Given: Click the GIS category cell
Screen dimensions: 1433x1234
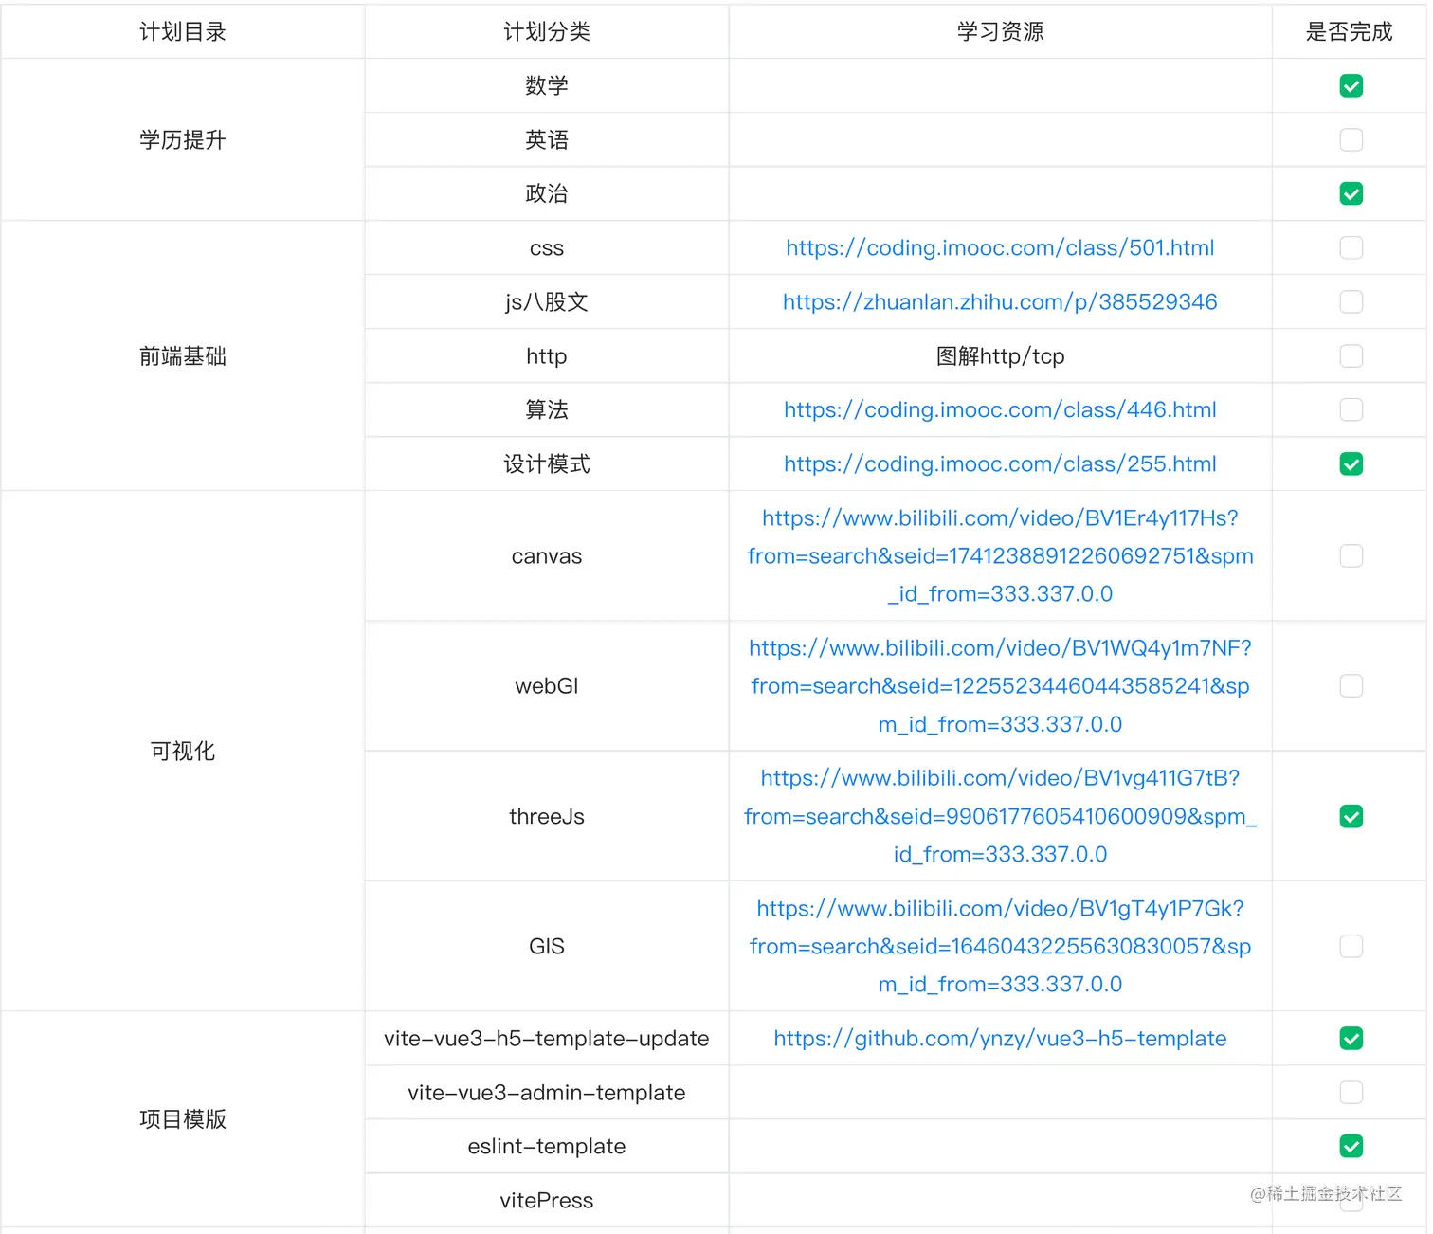Looking at the screenshot, I should pos(547,947).
